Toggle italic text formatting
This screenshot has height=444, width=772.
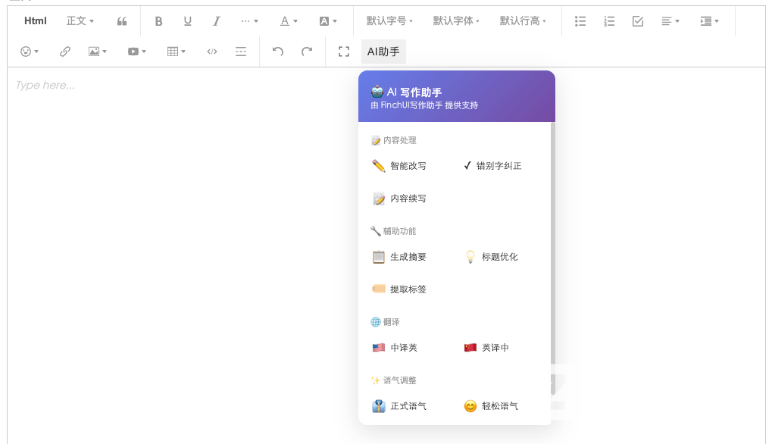(217, 21)
